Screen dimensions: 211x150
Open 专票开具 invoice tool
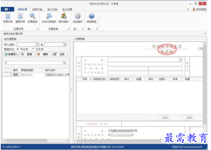(x=8, y=18)
